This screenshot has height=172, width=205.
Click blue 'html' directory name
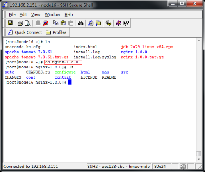[x=85, y=72]
